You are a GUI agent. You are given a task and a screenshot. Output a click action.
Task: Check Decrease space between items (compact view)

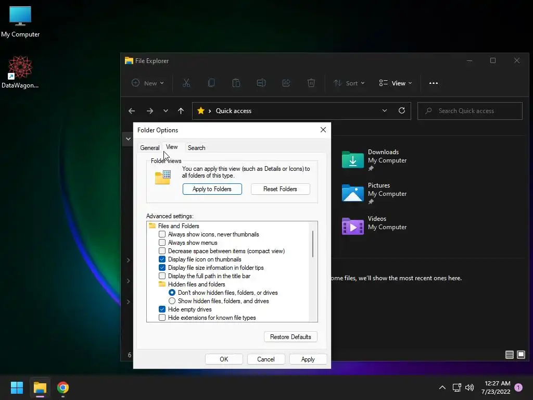click(x=162, y=251)
